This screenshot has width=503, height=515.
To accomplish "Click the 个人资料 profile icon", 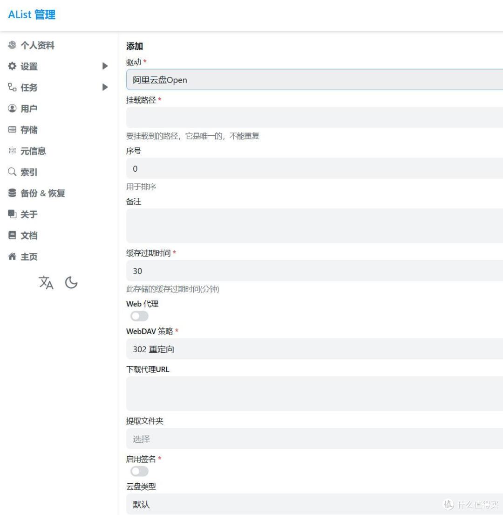I will tap(12, 45).
